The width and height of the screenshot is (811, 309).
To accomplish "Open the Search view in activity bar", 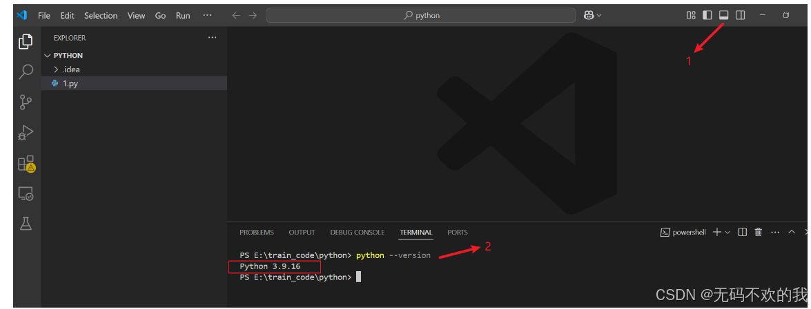I will 26,72.
